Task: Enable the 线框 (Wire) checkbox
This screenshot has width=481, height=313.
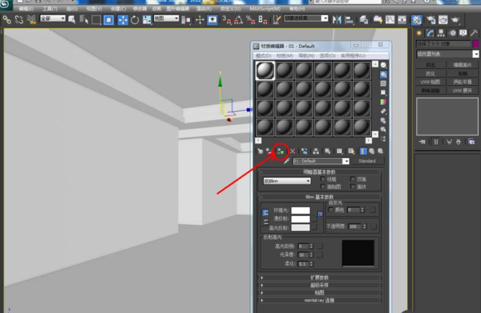Action: pos(323,179)
